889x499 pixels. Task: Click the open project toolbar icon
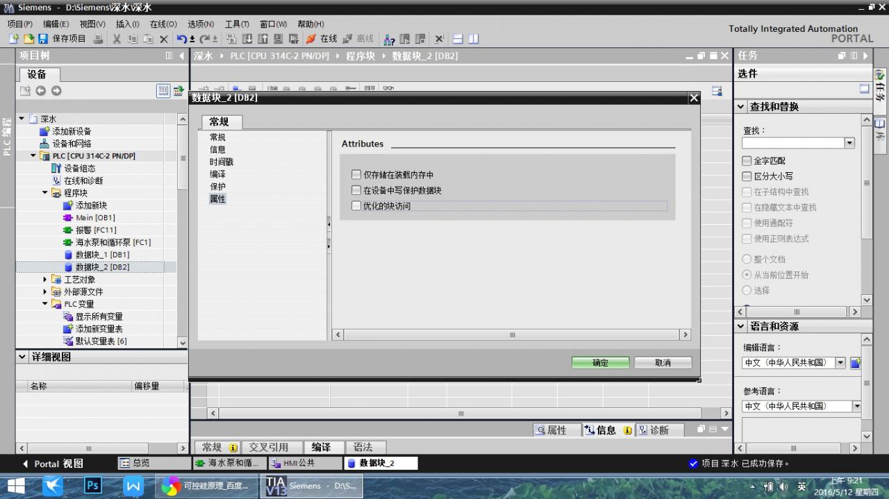click(28, 39)
